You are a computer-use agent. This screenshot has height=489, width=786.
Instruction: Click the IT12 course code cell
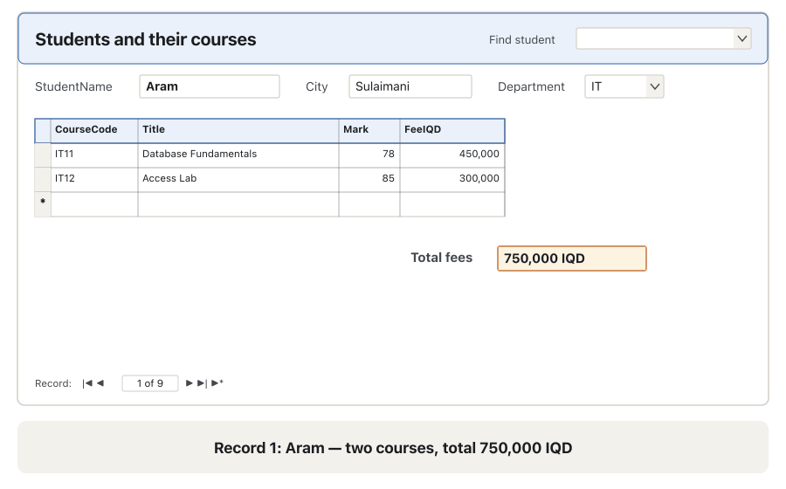94,180
